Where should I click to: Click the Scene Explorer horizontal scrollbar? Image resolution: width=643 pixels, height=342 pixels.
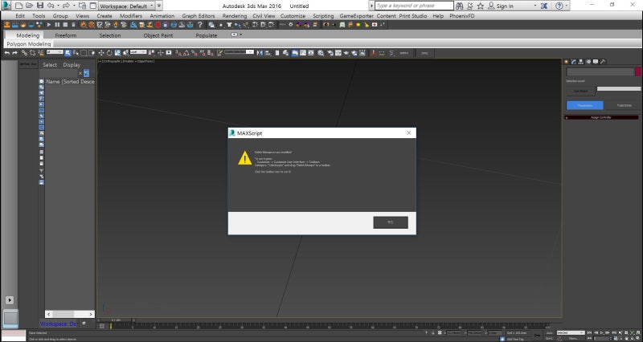[x=70, y=314]
